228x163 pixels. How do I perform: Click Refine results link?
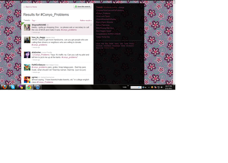[86, 21]
